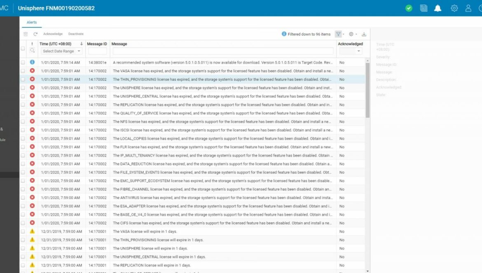Click the Deactivate button
This screenshot has height=273, width=482.
pos(76,34)
